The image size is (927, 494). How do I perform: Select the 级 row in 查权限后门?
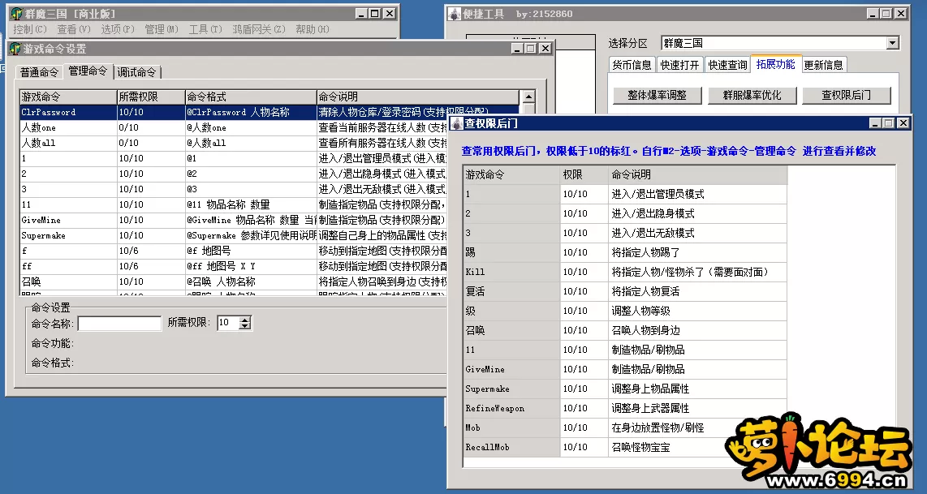coord(625,311)
